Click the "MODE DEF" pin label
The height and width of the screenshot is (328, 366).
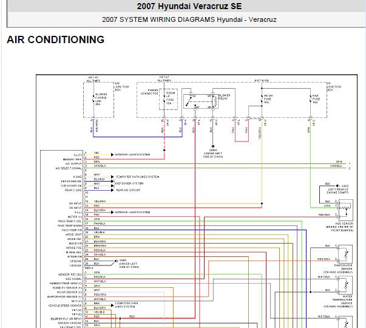click(74, 239)
